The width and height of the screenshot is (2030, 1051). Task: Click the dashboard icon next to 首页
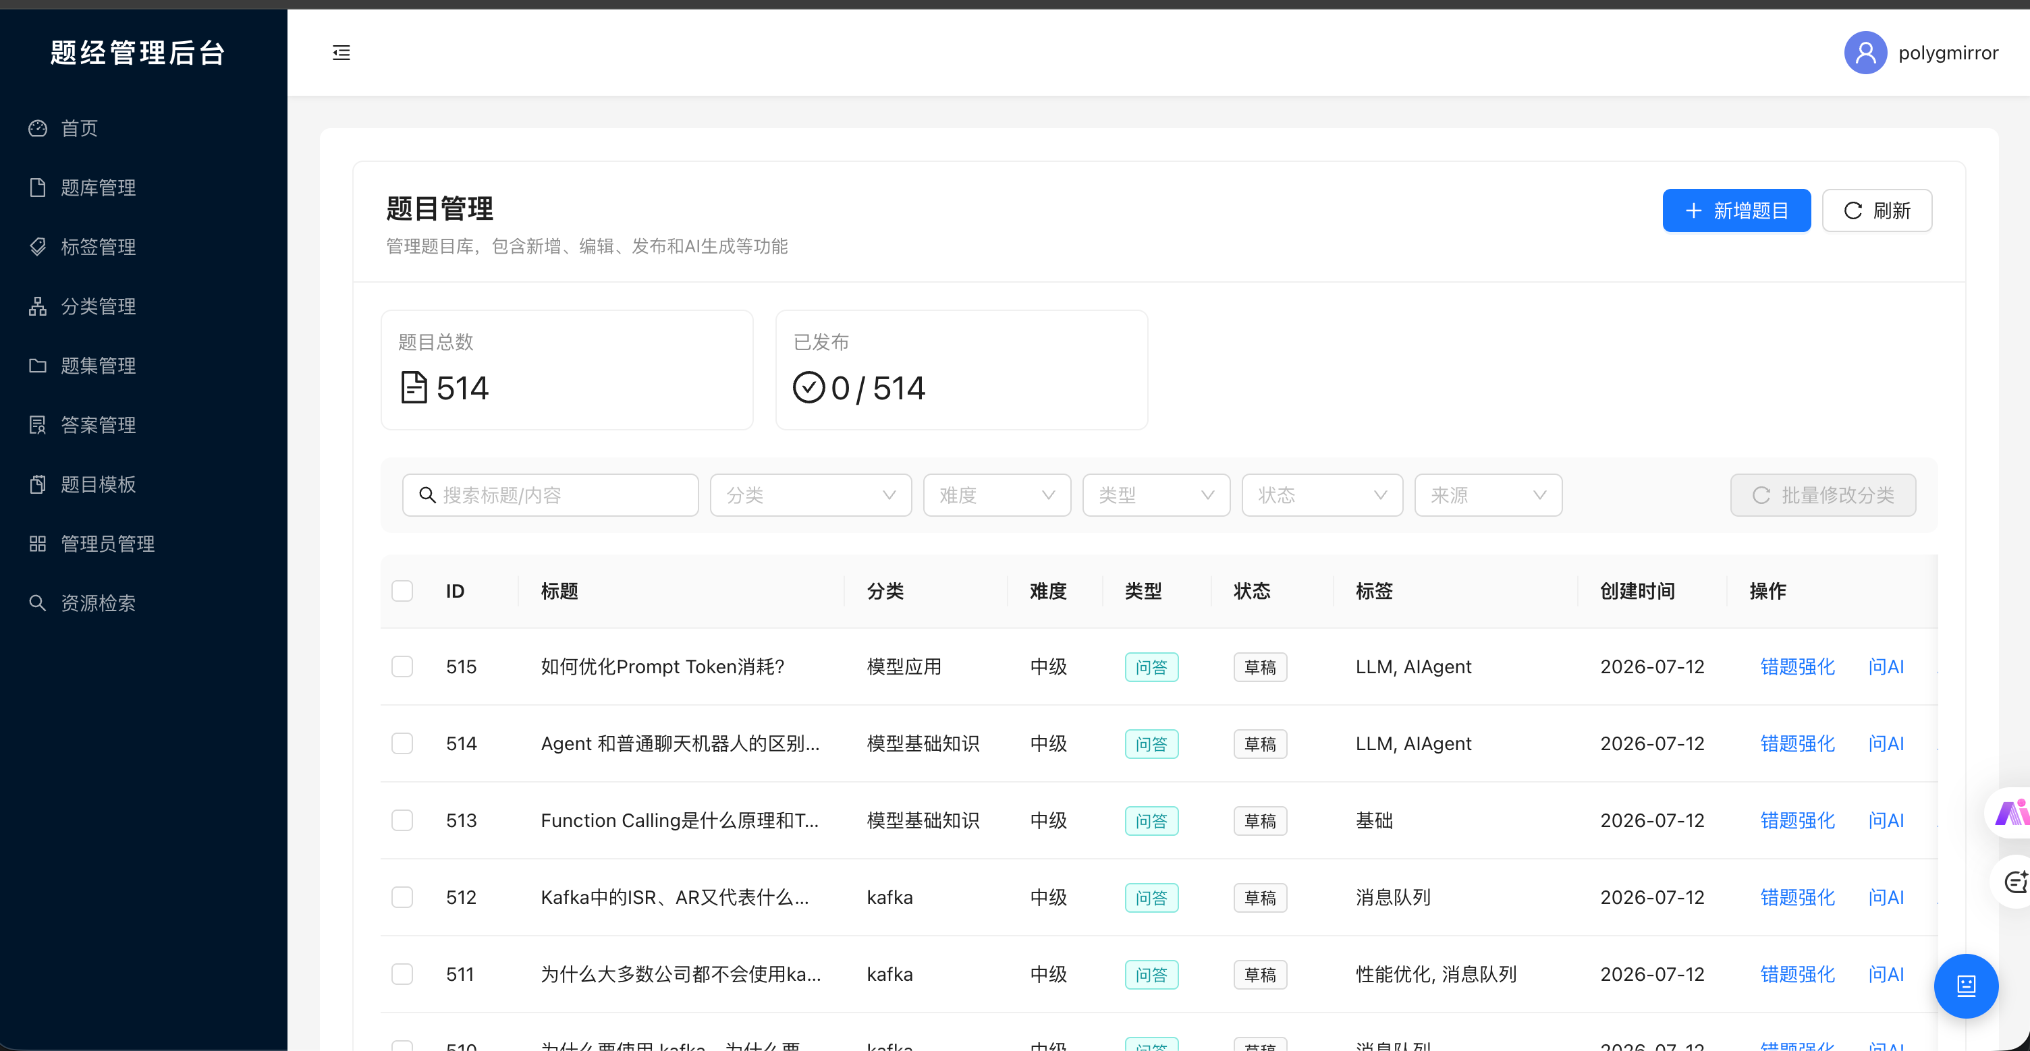click(37, 128)
